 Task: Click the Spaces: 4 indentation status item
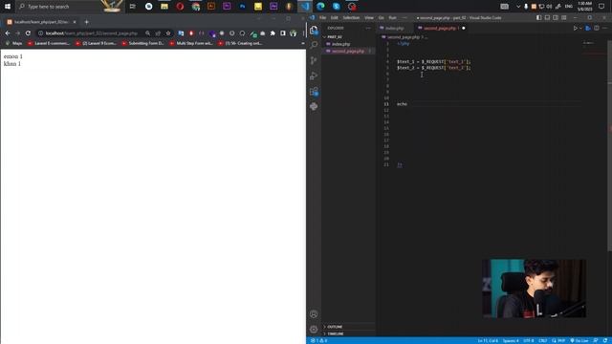(511, 341)
